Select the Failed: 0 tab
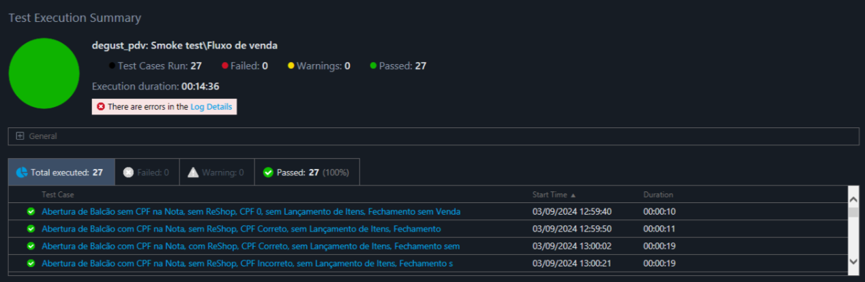This screenshot has width=865, height=282. pyautogui.click(x=146, y=172)
